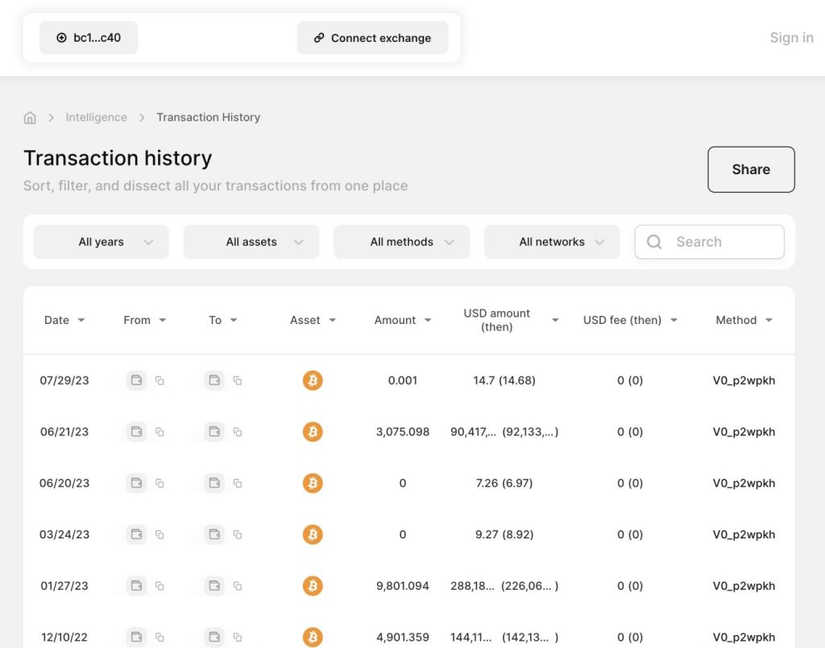Copy From address in 01/27/23 row
Image resolution: width=825 pixels, height=648 pixels.
(x=160, y=585)
